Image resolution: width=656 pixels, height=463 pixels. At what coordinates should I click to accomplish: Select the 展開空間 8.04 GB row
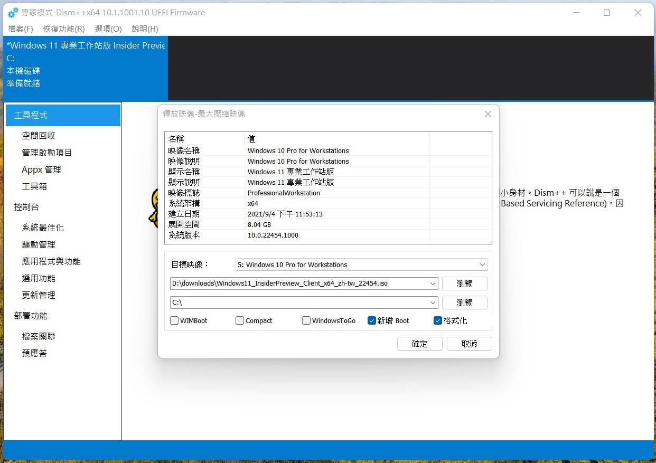(x=328, y=224)
